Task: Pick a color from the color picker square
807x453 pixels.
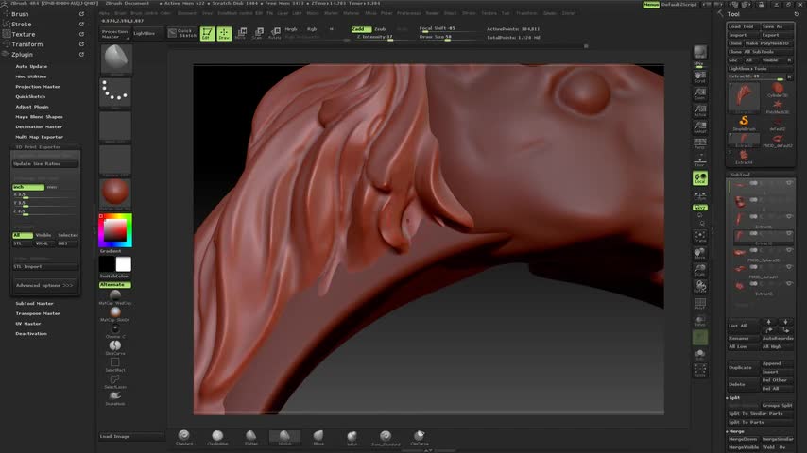Action: coord(115,229)
